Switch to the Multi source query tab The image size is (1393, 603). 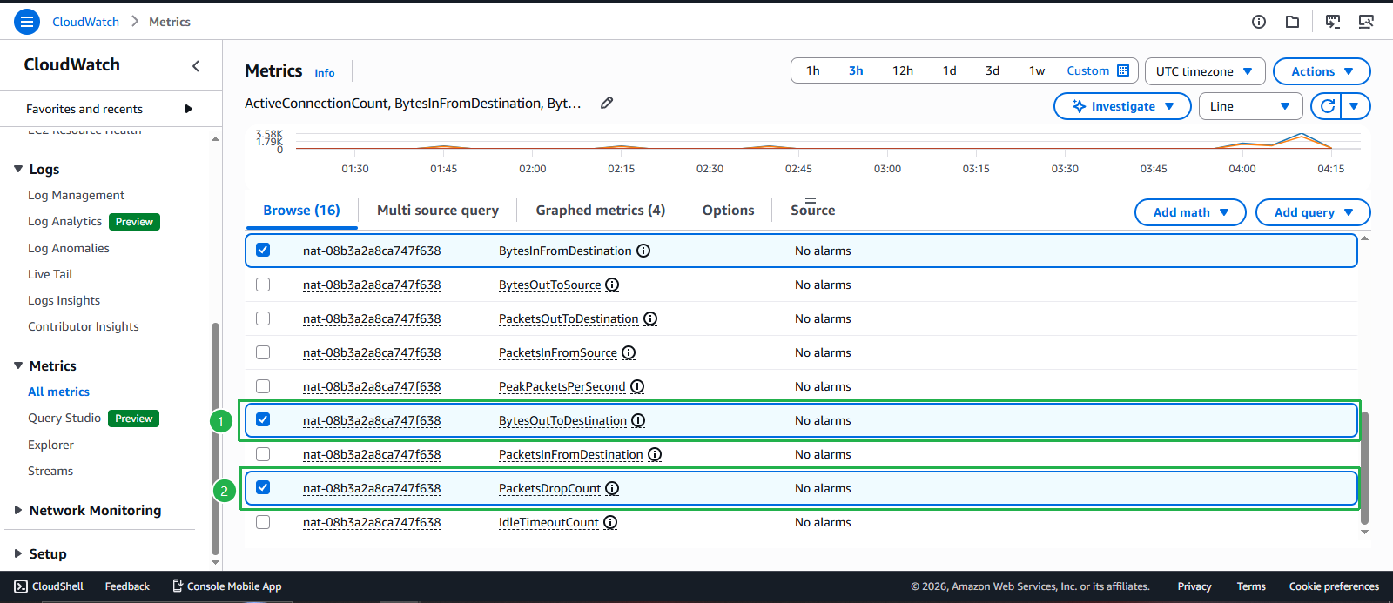[438, 211]
